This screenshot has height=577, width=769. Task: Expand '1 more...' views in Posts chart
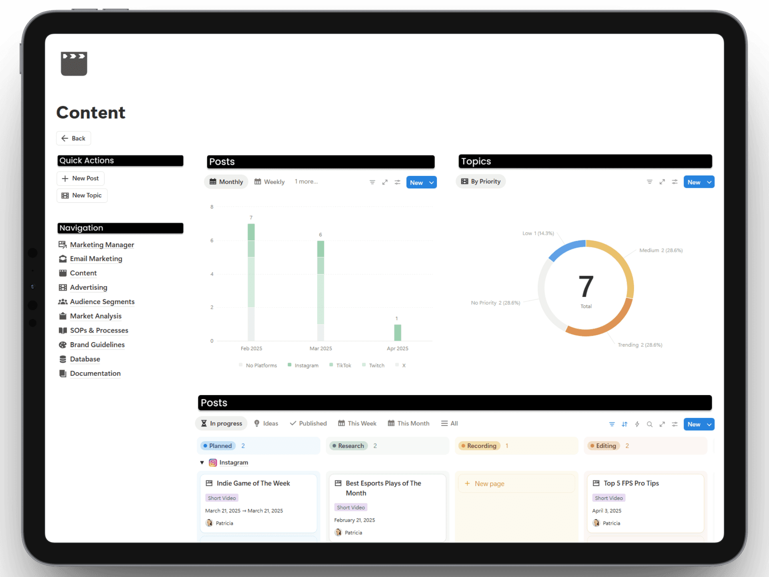coord(306,182)
